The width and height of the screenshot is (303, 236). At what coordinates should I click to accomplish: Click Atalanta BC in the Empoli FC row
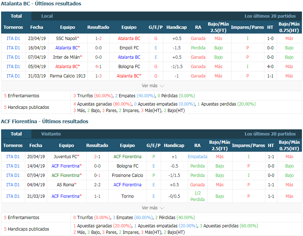coord(68,48)
